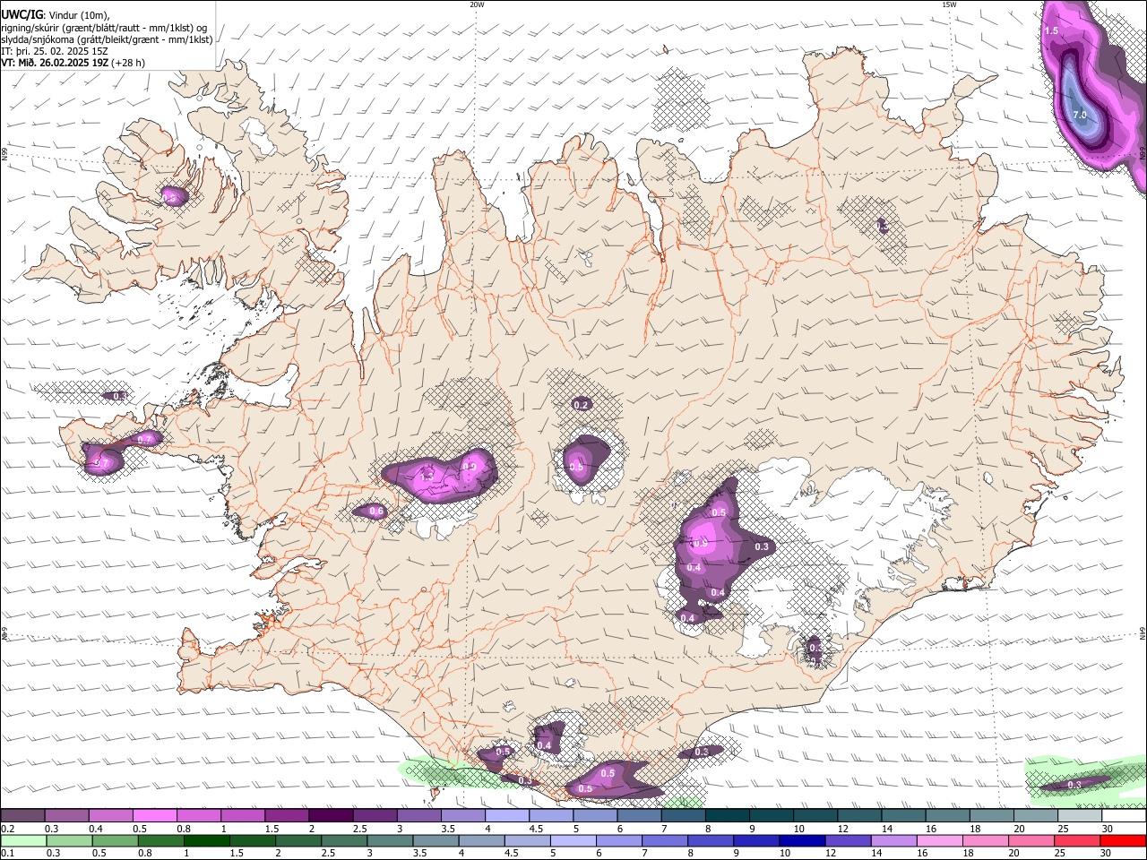Pick the dull purple 0.2–0.3 first snow swatch
Viewport: 1147px width, 860px height.
(x=22, y=816)
